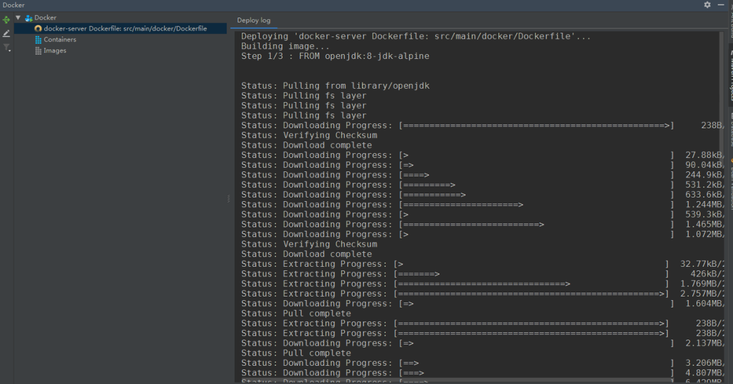The image size is (733, 384).
Task: Click the 1.072MB downloading progress line
Action: pyautogui.click(x=483, y=234)
